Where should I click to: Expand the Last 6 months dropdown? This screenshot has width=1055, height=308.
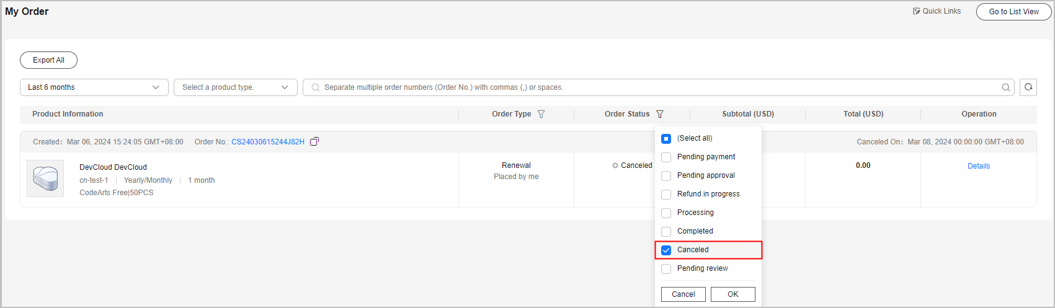coord(94,87)
